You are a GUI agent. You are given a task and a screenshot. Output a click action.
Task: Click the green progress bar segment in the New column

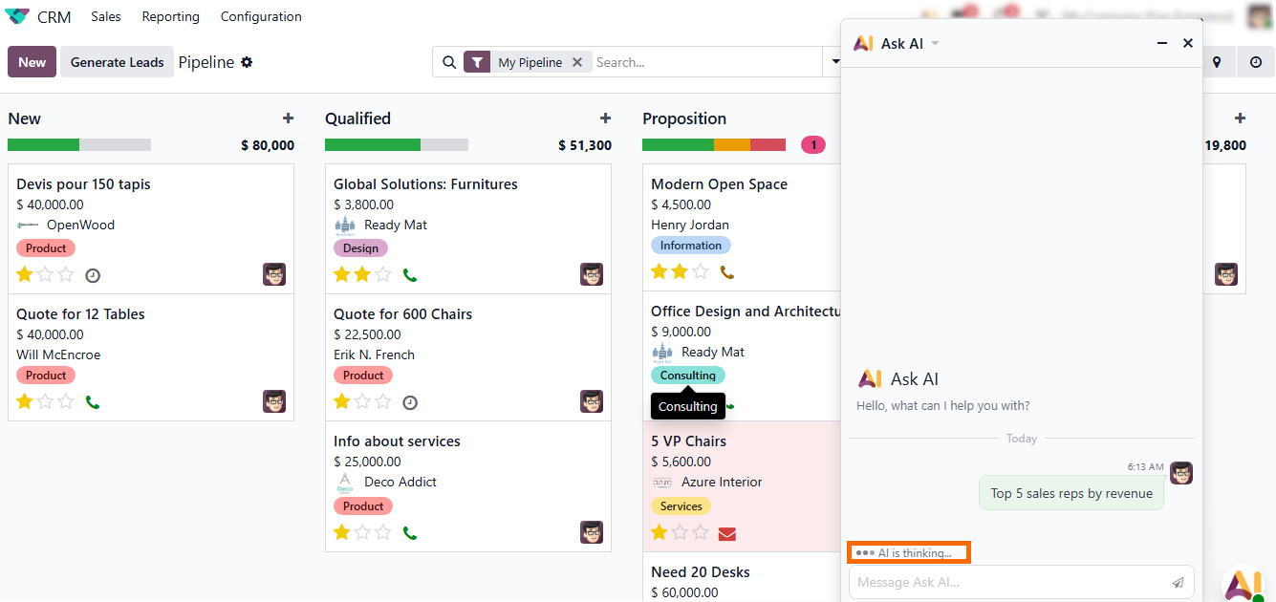[43, 145]
